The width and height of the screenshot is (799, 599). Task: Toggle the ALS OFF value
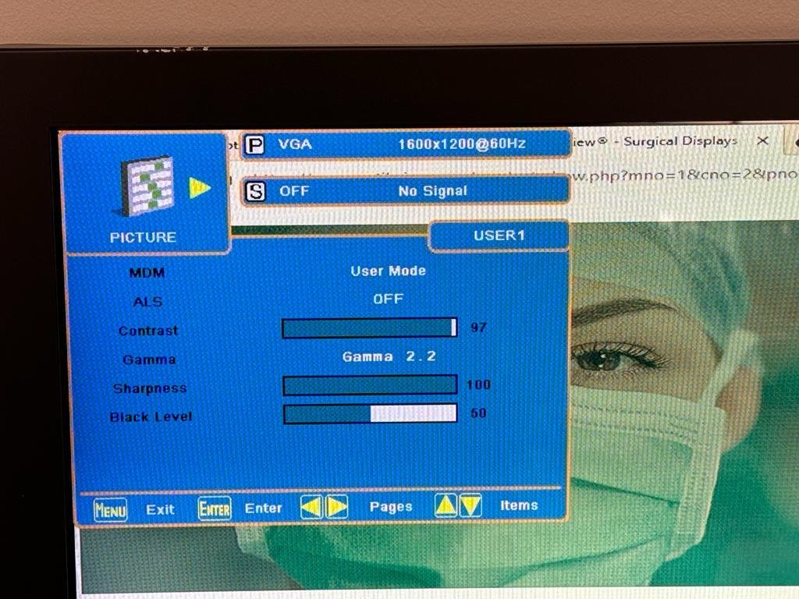click(x=389, y=299)
